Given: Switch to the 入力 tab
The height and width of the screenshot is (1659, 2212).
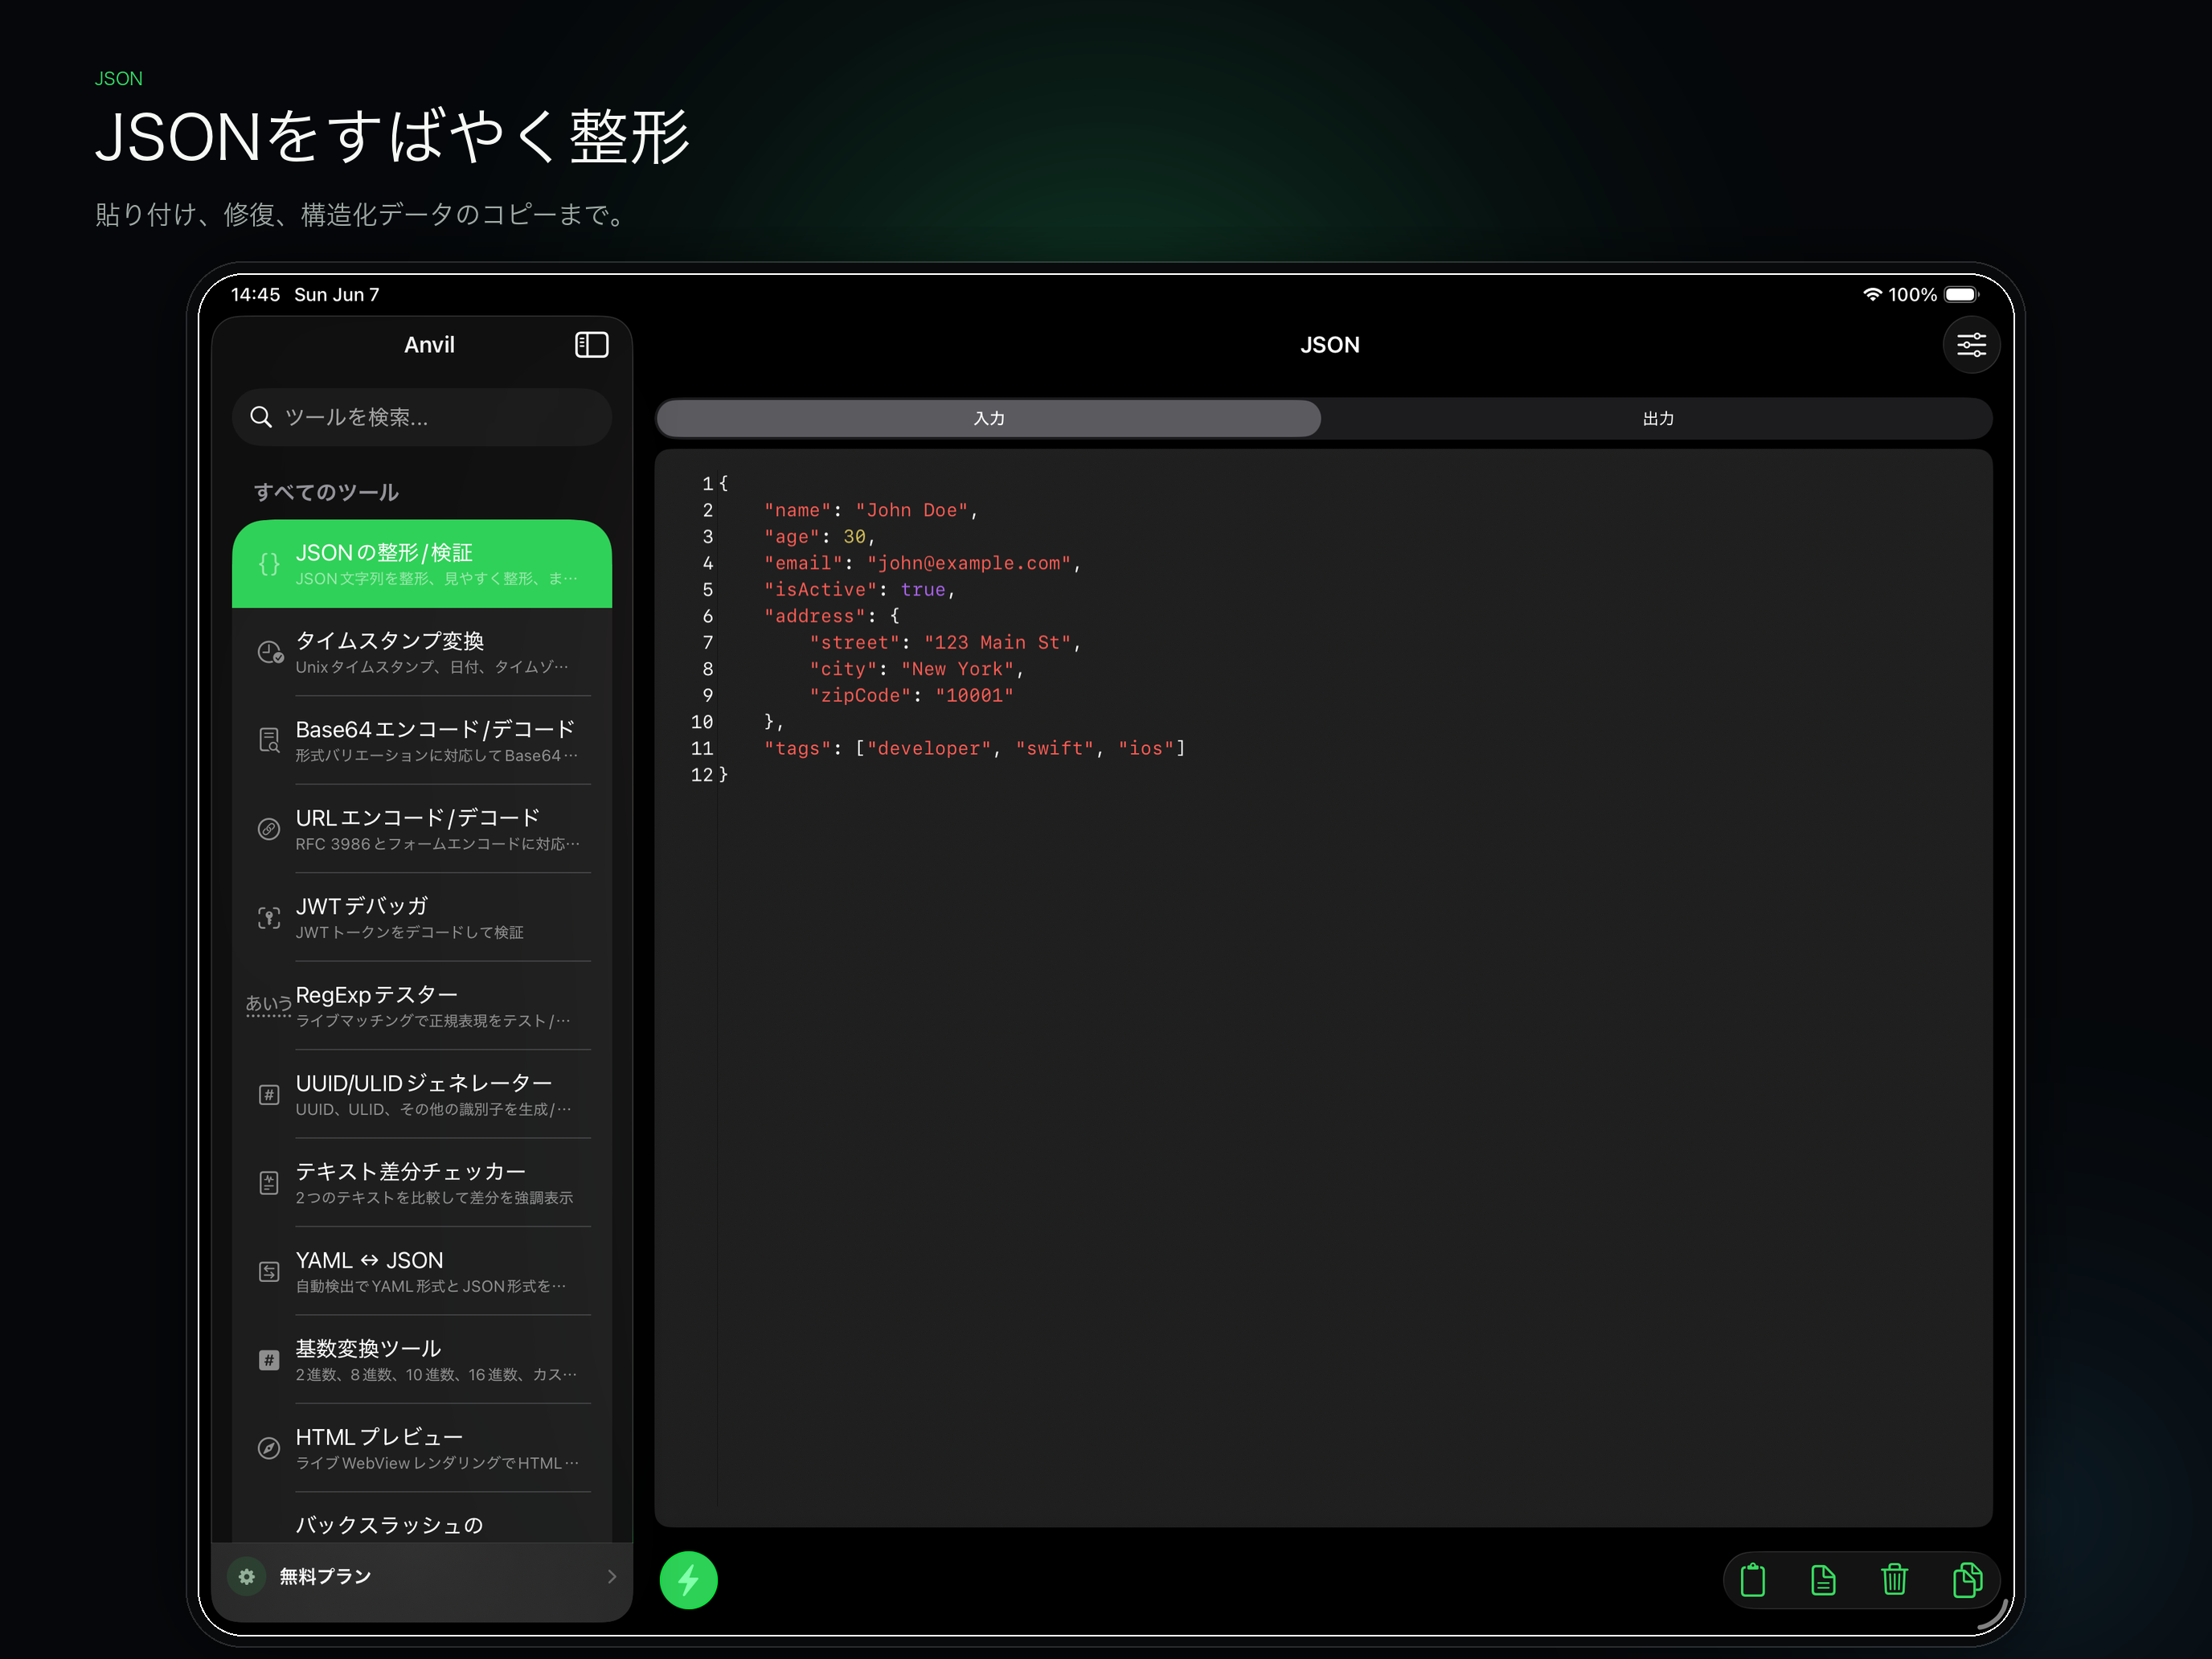Looking at the screenshot, I should click(989, 418).
